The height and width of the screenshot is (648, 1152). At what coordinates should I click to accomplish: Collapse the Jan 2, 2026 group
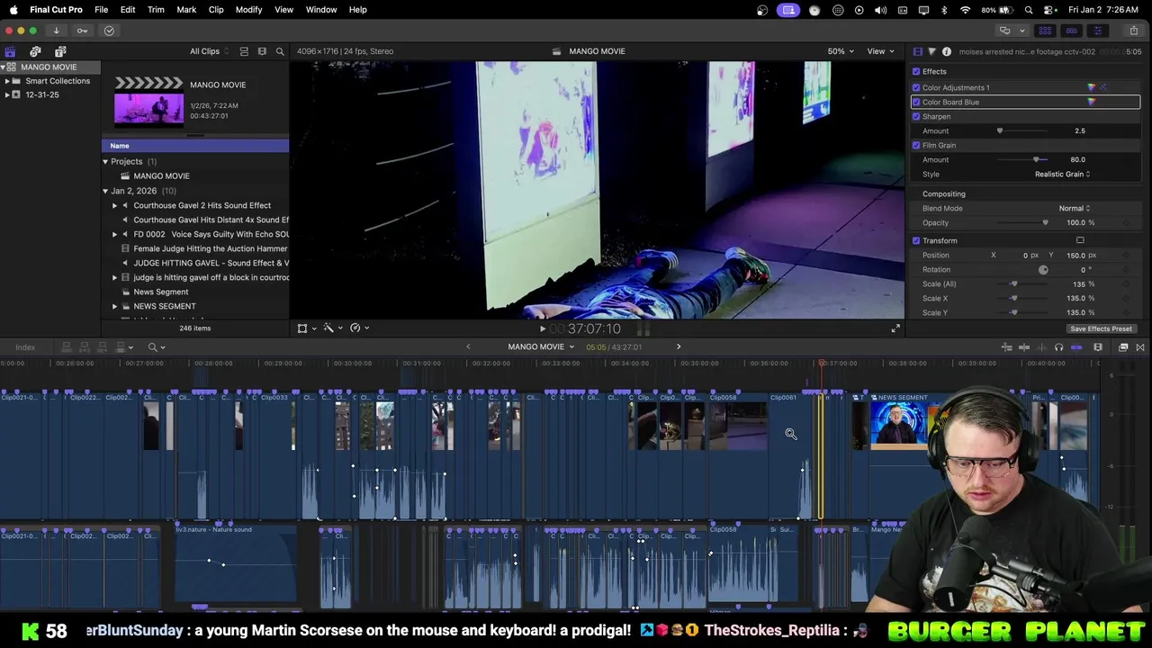[x=105, y=191]
